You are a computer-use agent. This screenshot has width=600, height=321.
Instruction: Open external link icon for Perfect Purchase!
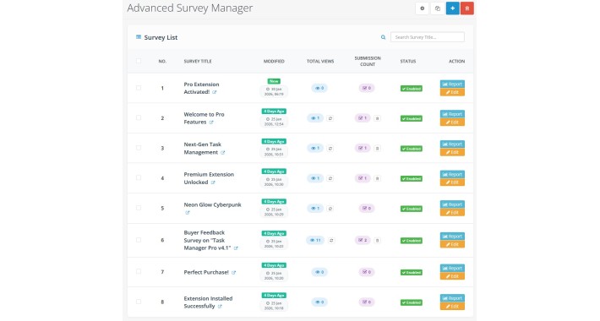coord(233,272)
